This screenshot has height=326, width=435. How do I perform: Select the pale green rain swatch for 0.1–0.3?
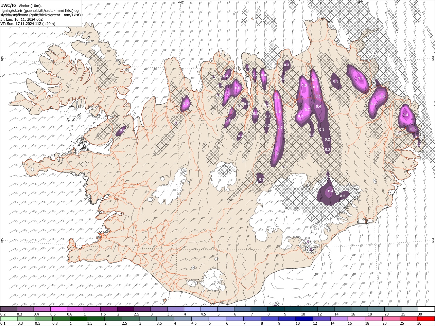(8, 319)
